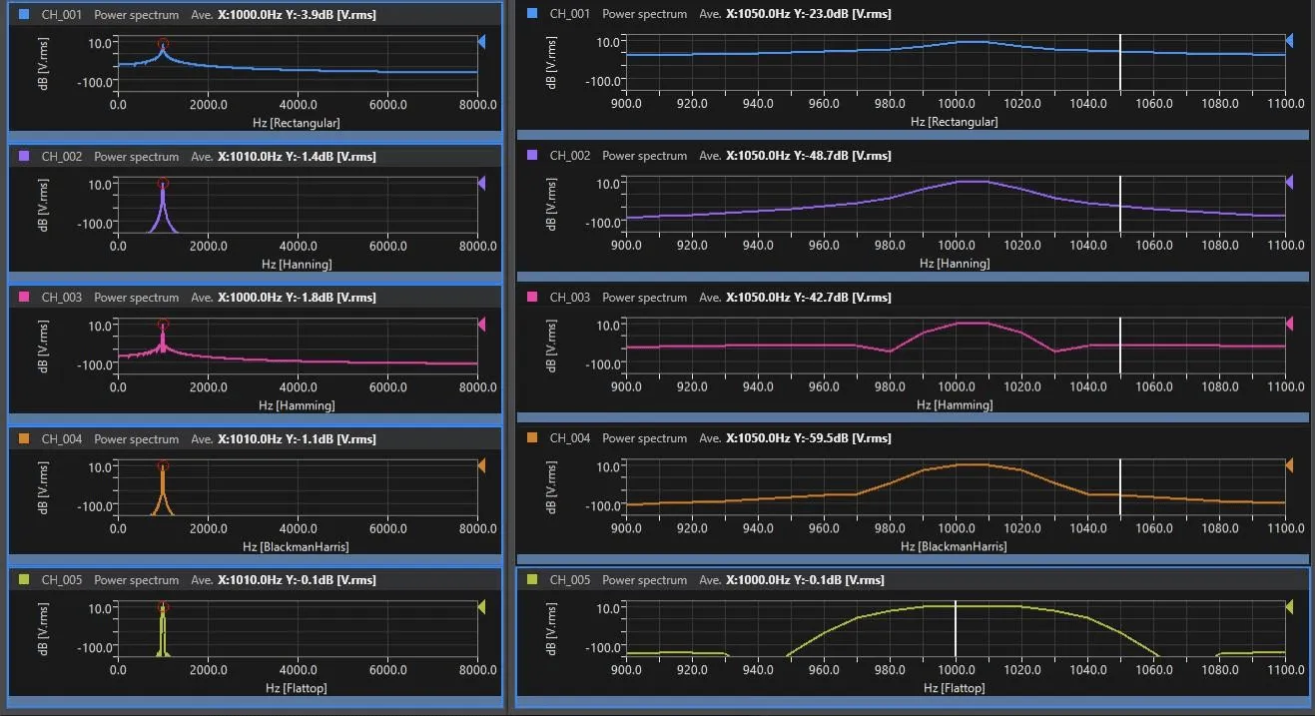This screenshot has width=1315, height=716.
Task: Click the pink color square of CH_003 in the 0–8000 Hz graph
Action: (x=24, y=298)
